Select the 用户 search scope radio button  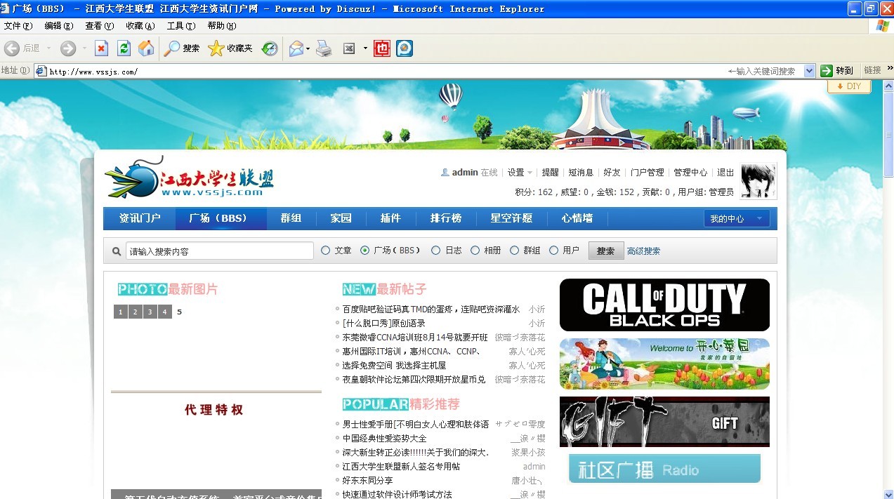pyautogui.click(x=554, y=251)
